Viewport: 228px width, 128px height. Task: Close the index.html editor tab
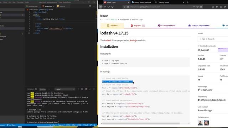(x=54, y=6)
